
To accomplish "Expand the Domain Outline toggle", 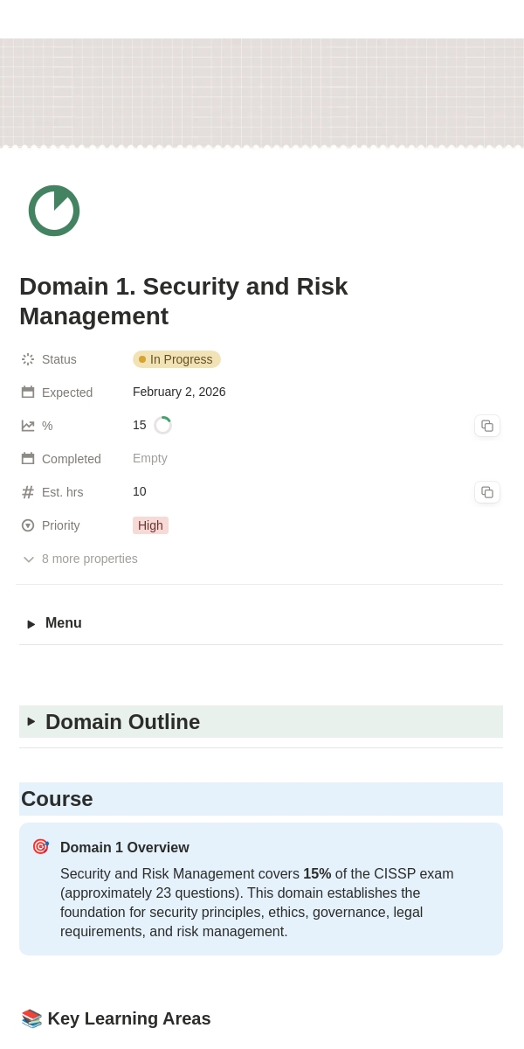I will tap(31, 722).
